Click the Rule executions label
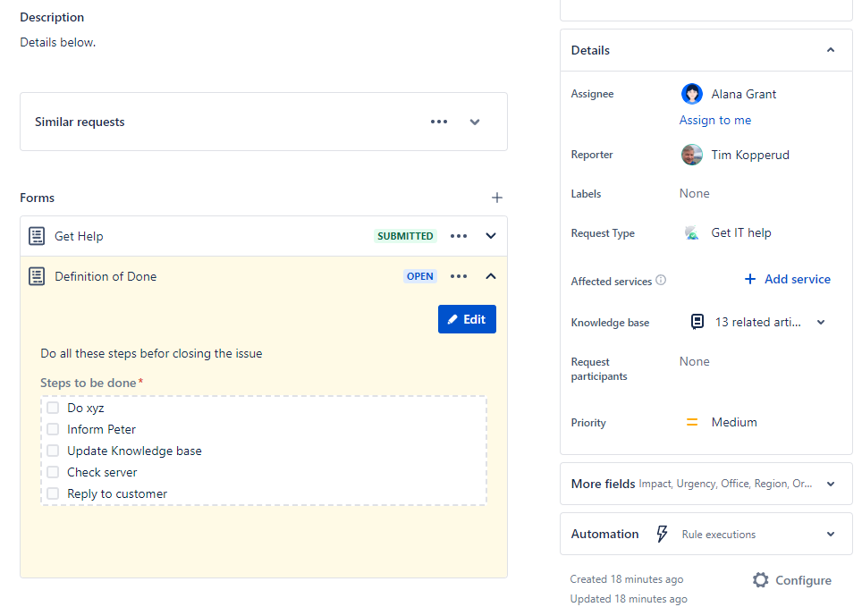 point(719,535)
